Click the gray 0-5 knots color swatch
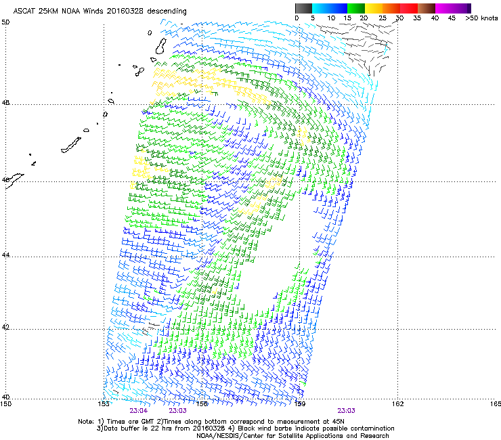 303,8
